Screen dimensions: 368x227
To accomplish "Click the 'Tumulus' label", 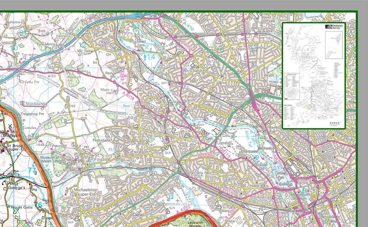I will [x=29, y=128].
